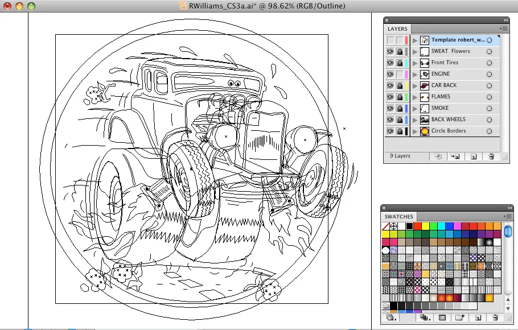Viewport: 518px width, 330px height.
Task: Hide the BACK WHEELS layer via eye icon
Action: [390, 120]
